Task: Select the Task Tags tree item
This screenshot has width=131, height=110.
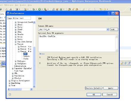Action: pyautogui.click(x=19, y=71)
